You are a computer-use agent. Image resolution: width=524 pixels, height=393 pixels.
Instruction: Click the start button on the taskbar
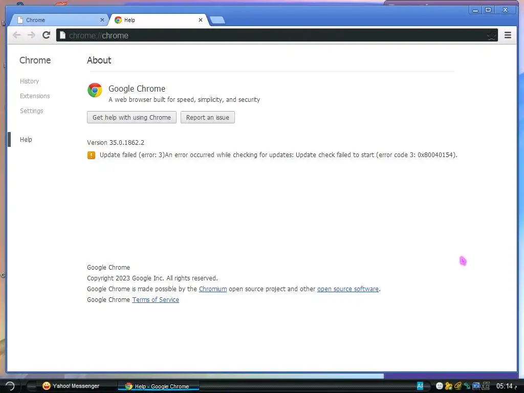(x=10, y=386)
